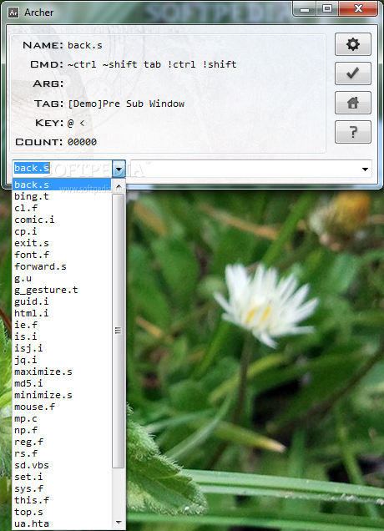Pick cp.i from the list

(x=62, y=231)
